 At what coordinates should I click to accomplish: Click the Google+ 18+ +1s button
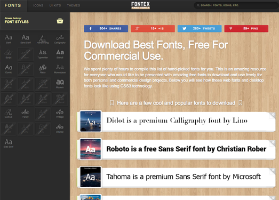pyautogui.click(x=153, y=28)
